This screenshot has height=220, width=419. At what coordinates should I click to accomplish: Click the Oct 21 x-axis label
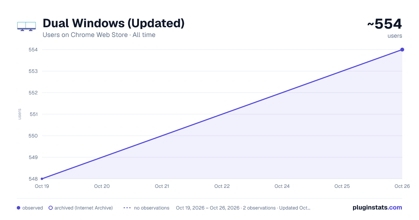[x=162, y=186]
